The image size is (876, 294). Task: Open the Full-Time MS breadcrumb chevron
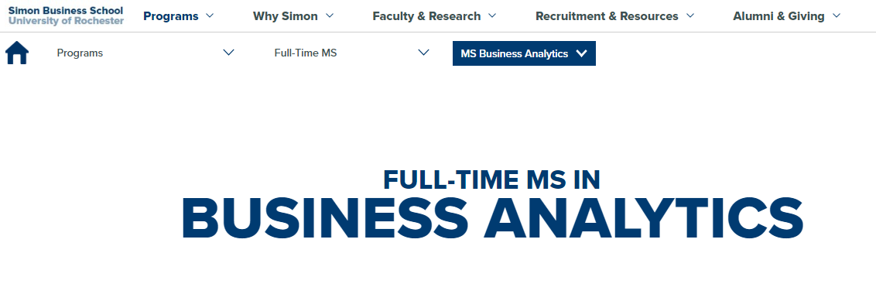(x=423, y=53)
